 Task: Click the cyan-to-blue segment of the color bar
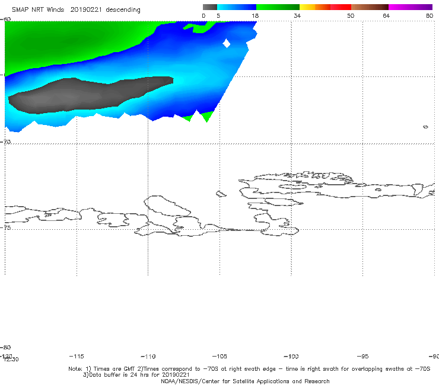click(237, 7)
